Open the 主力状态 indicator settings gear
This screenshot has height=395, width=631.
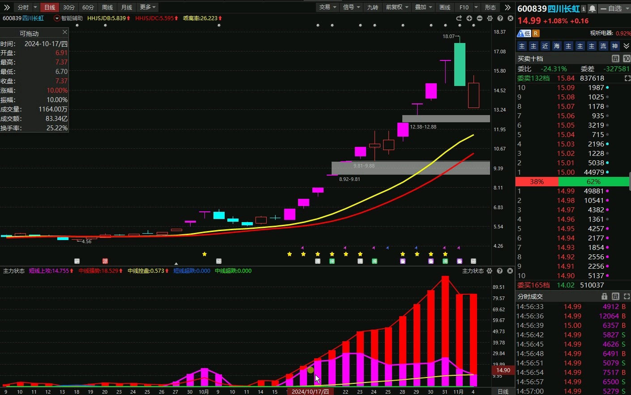(x=489, y=271)
